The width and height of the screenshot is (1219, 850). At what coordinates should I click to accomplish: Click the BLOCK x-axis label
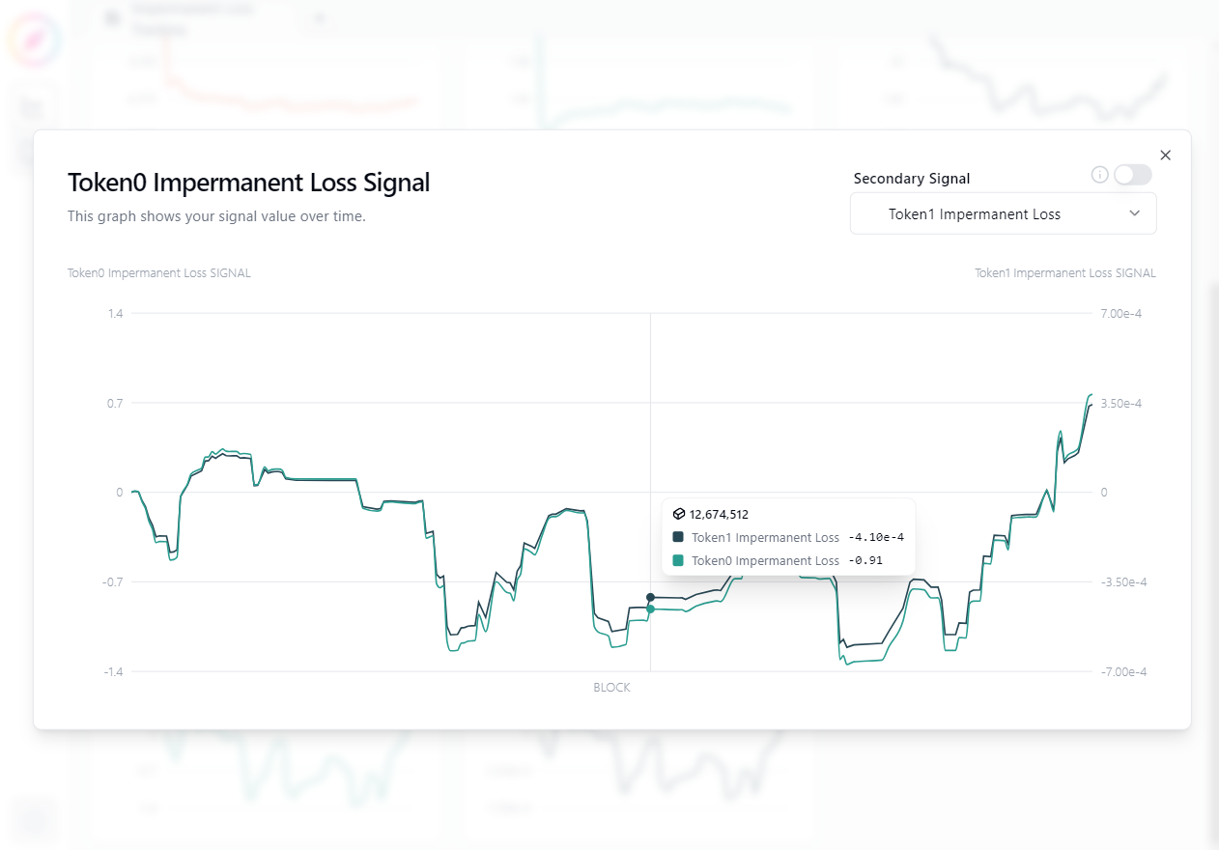click(x=611, y=688)
